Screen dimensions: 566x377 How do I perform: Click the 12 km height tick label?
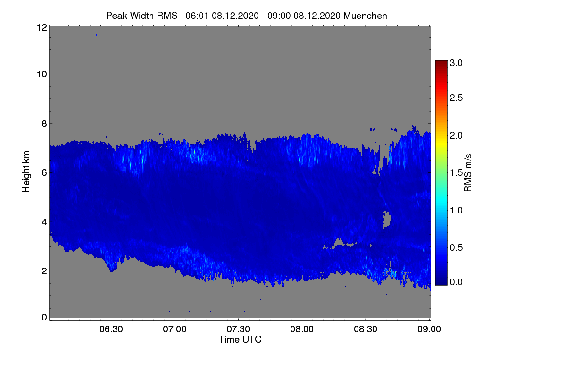coord(42,27)
